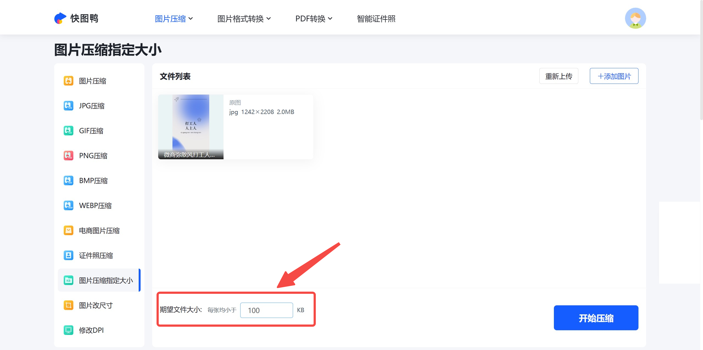Click the 重新上传 button
The width and height of the screenshot is (703, 350).
[x=559, y=76]
